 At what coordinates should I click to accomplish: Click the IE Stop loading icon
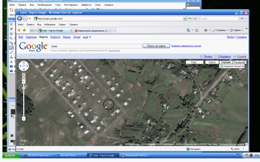(x=195, y=19)
